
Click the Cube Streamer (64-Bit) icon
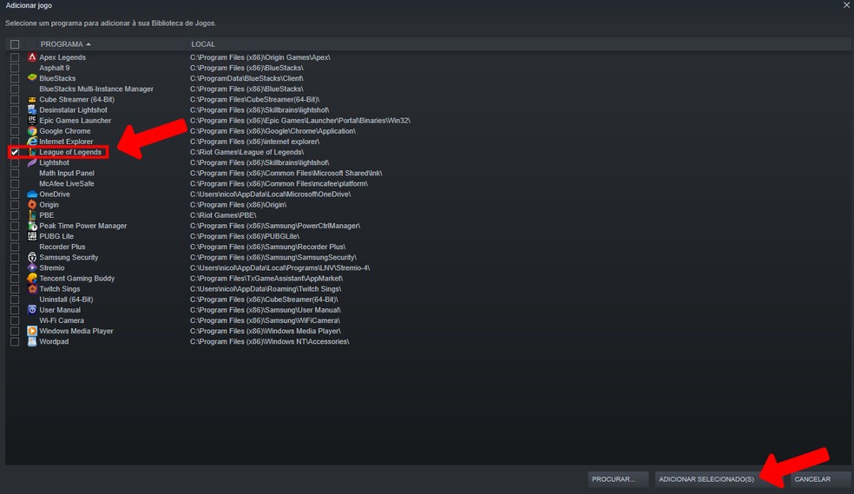coord(32,99)
